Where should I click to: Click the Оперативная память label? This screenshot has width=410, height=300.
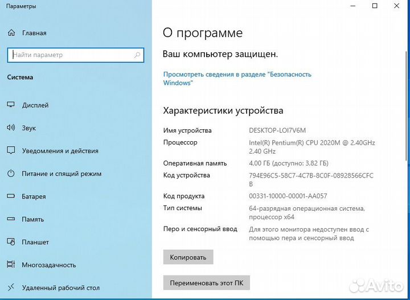(x=195, y=163)
